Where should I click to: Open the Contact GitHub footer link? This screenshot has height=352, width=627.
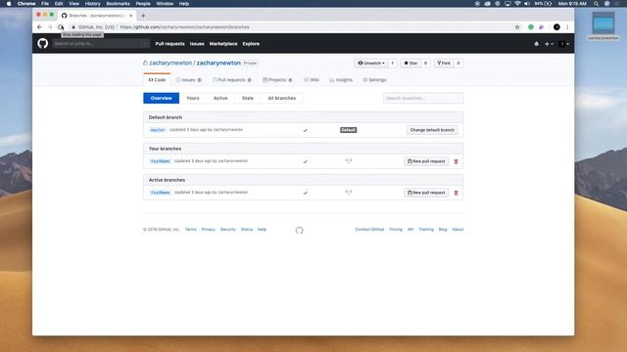(x=369, y=230)
